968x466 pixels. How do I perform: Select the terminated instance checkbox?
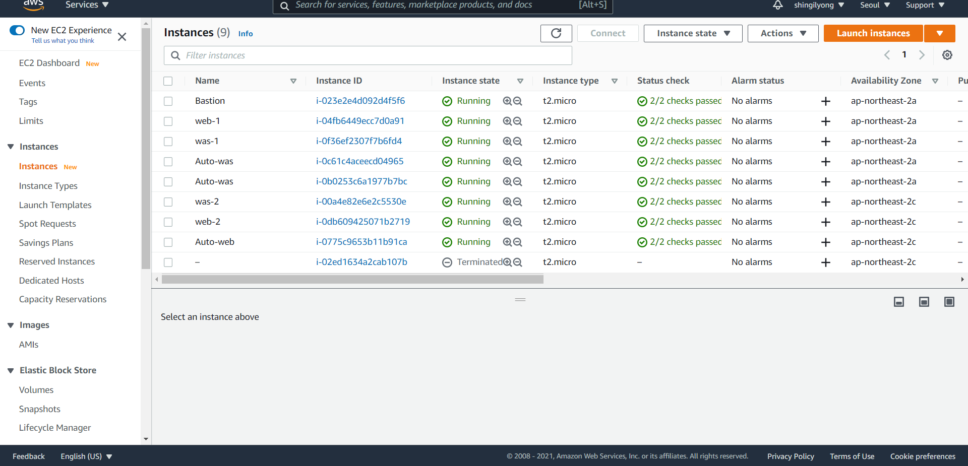coord(168,262)
